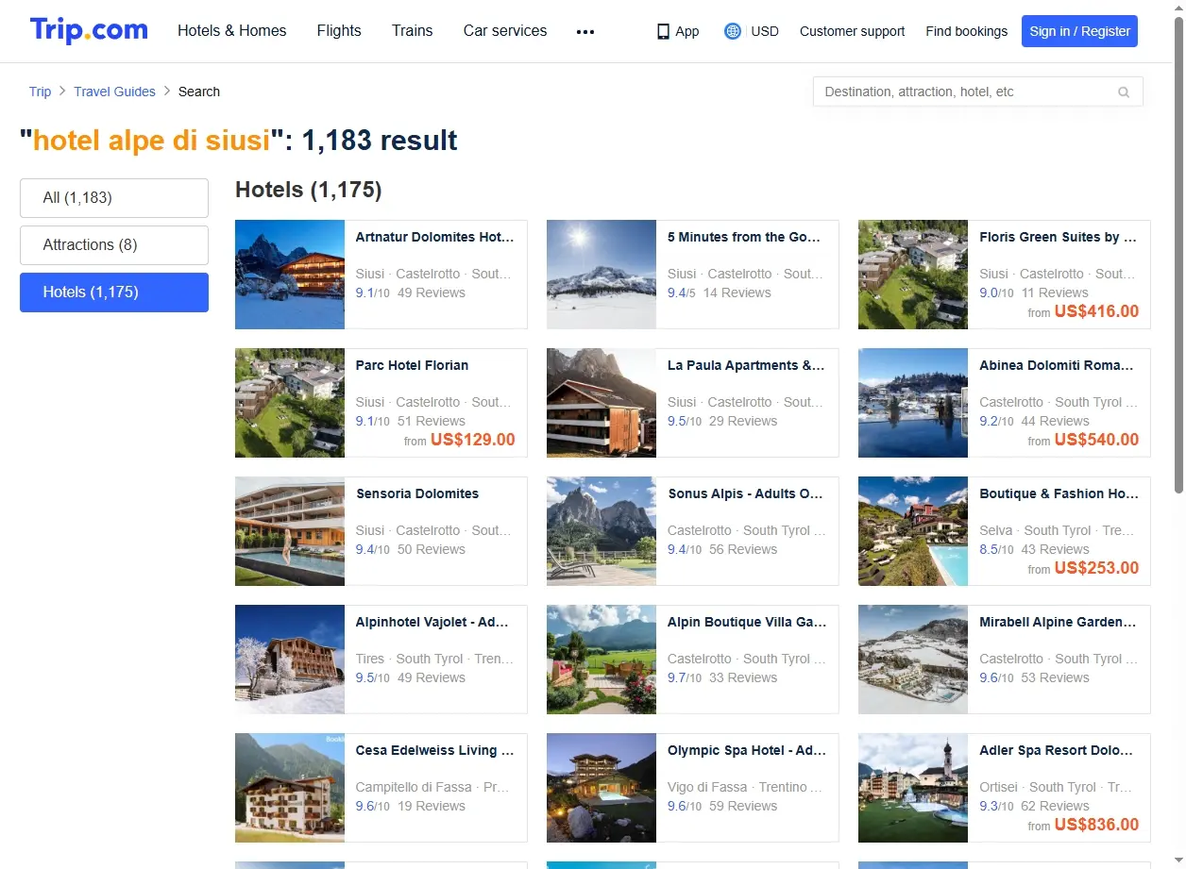Viewport: 1186px width, 869px height.
Task: Click La Paula's 29 Reviews text
Action: click(x=743, y=421)
